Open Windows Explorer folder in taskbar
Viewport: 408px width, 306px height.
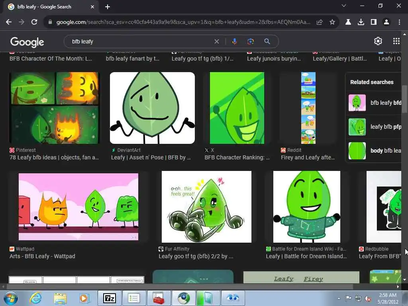click(60, 298)
